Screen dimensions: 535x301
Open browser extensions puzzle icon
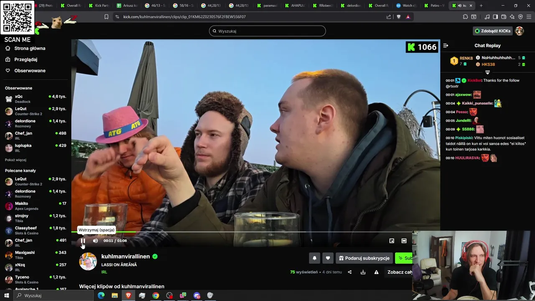point(465,17)
